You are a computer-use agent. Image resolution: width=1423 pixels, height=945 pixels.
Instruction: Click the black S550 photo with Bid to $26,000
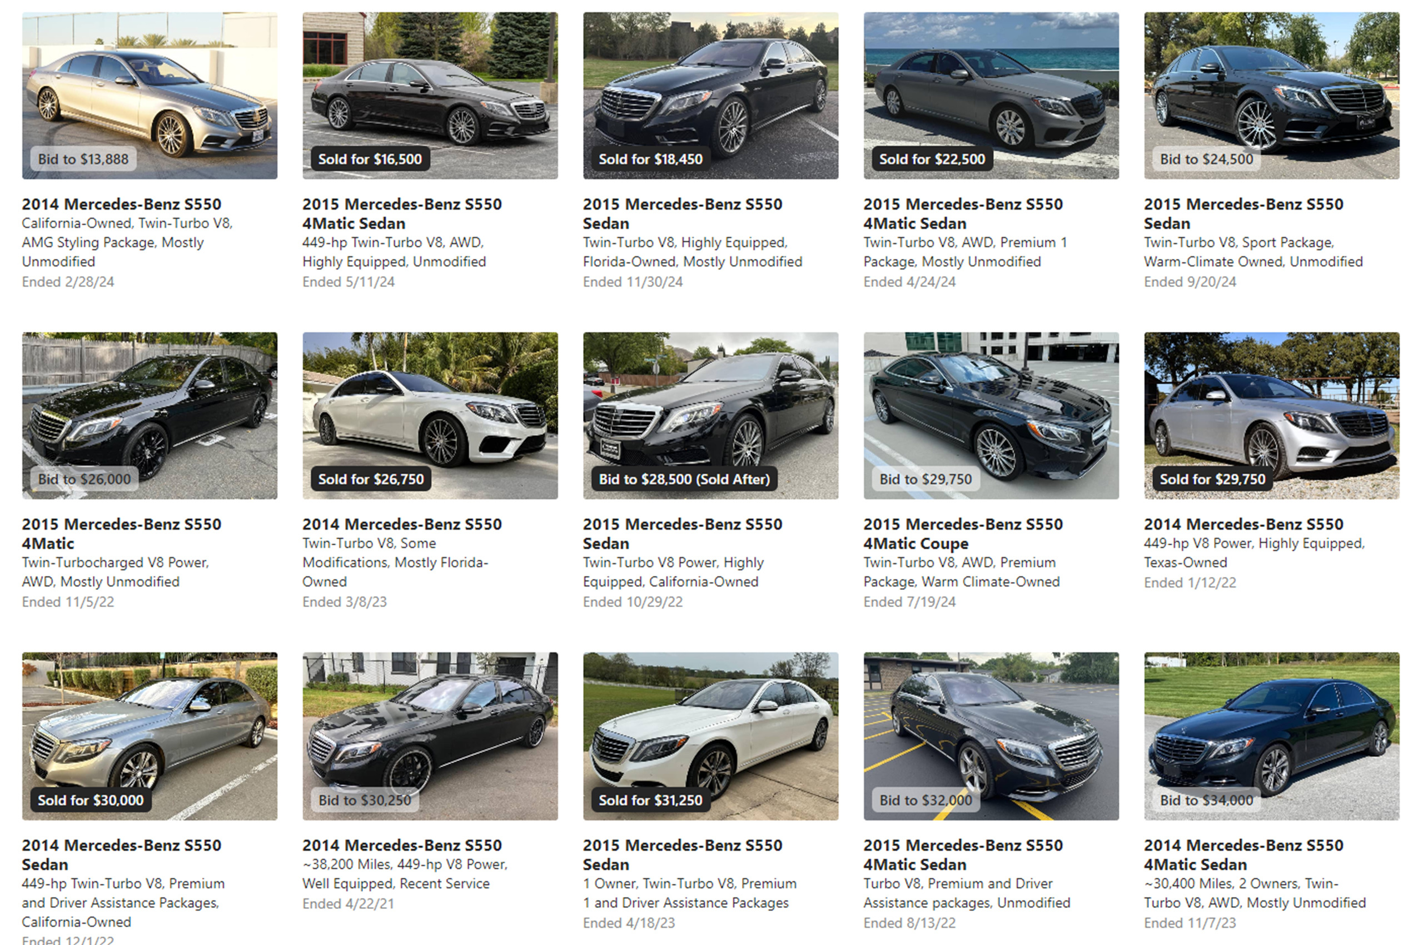pyautogui.click(x=150, y=415)
